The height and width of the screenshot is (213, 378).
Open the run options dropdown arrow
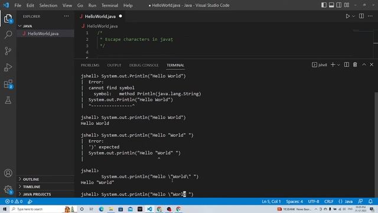(353, 17)
